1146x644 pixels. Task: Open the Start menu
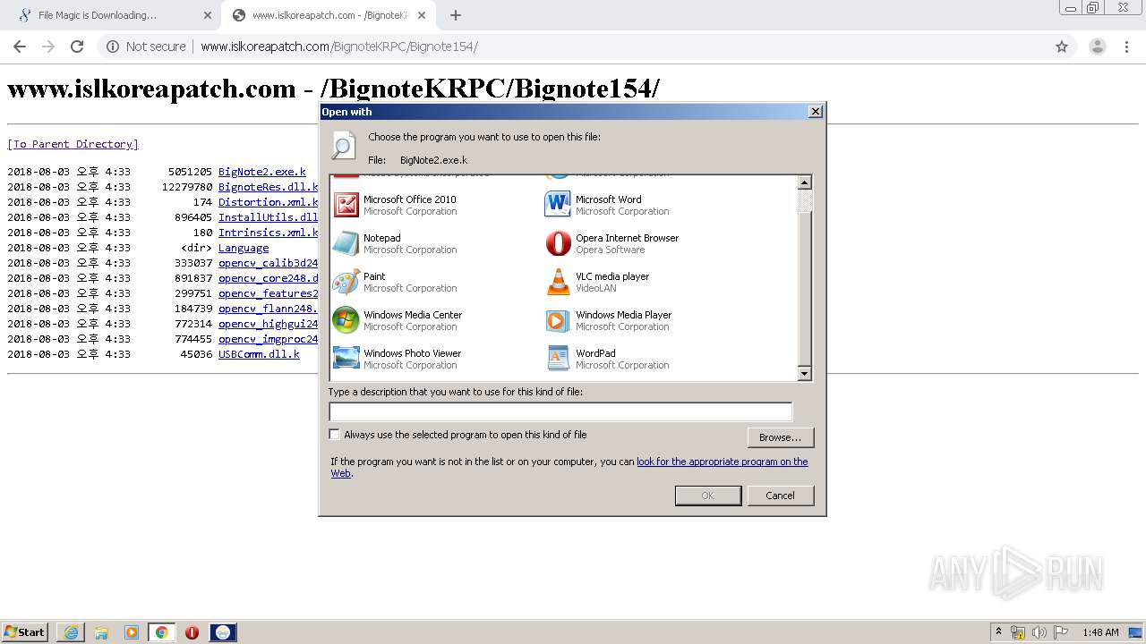click(25, 632)
